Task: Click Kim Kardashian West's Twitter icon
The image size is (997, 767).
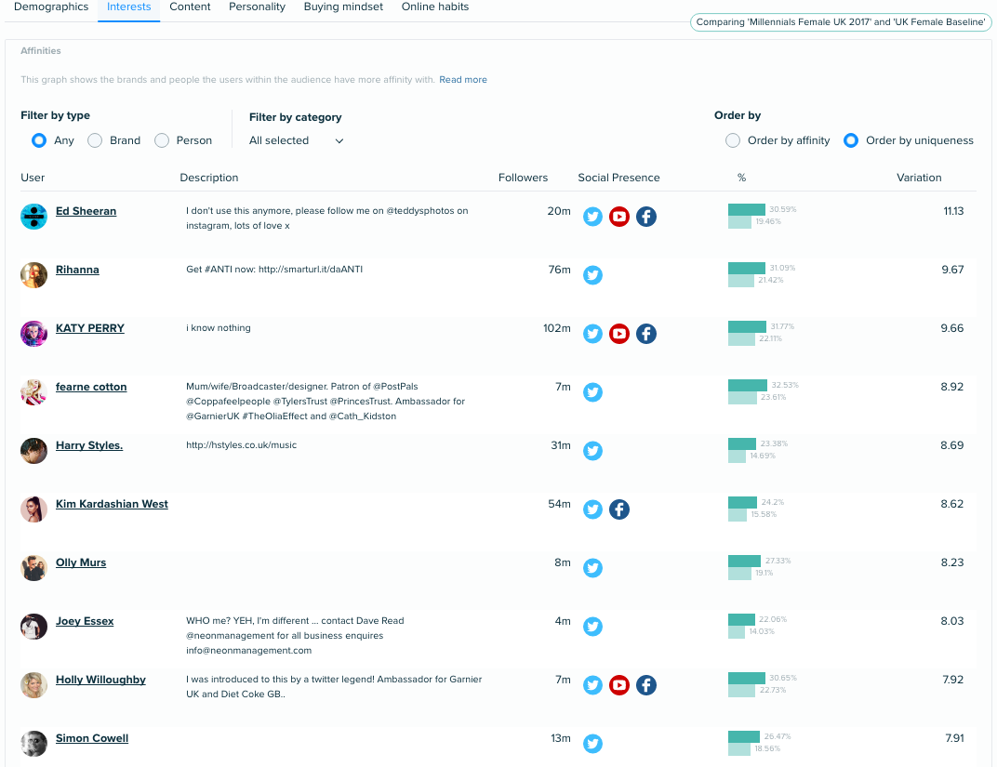Action: tap(592, 509)
